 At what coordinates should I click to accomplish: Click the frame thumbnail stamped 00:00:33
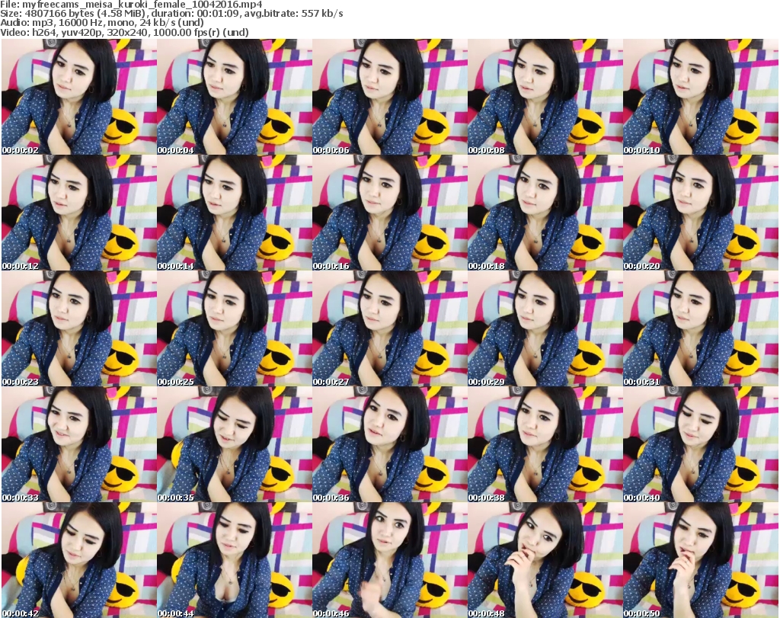point(79,445)
